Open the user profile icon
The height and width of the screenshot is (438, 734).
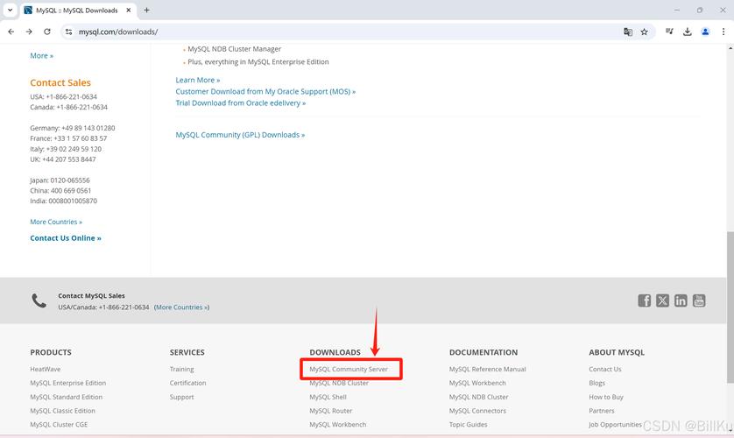705,32
